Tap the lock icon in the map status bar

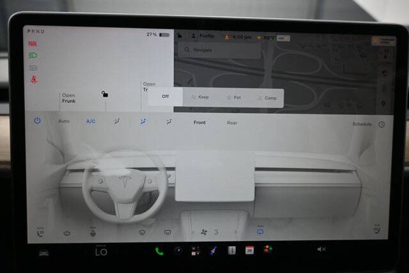click(180, 36)
